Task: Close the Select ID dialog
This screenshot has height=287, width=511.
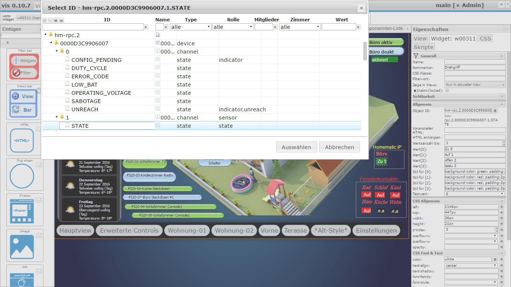Action: point(361,8)
